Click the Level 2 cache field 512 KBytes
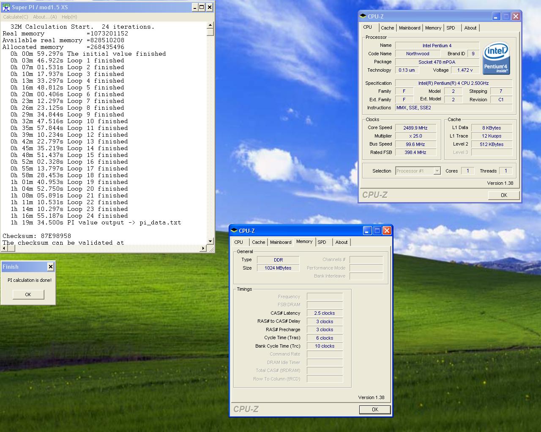The width and height of the screenshot is (541, 432). [x=492, y=144]
